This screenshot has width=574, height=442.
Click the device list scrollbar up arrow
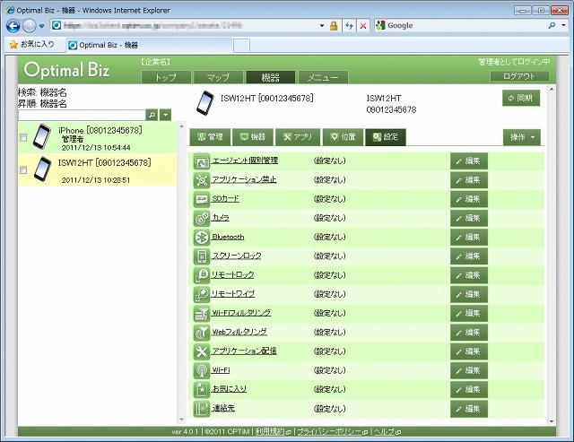pos(181,126)
